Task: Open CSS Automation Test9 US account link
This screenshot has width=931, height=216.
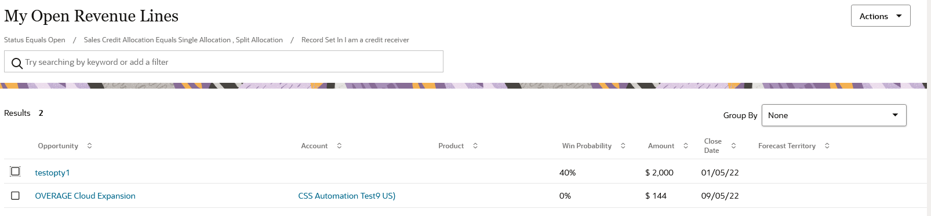Action: [347, 196]
